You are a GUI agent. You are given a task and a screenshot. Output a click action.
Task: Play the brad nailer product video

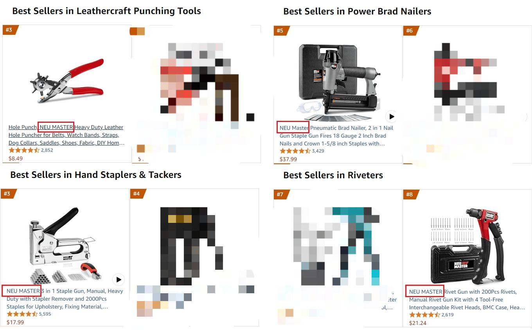point(392,117)
